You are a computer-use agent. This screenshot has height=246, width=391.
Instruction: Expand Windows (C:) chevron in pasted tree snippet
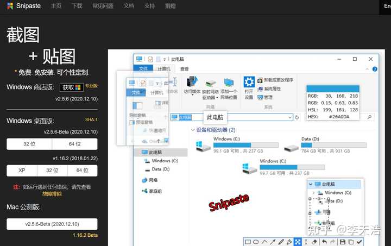pyautogui.click(x=314, y=193)
